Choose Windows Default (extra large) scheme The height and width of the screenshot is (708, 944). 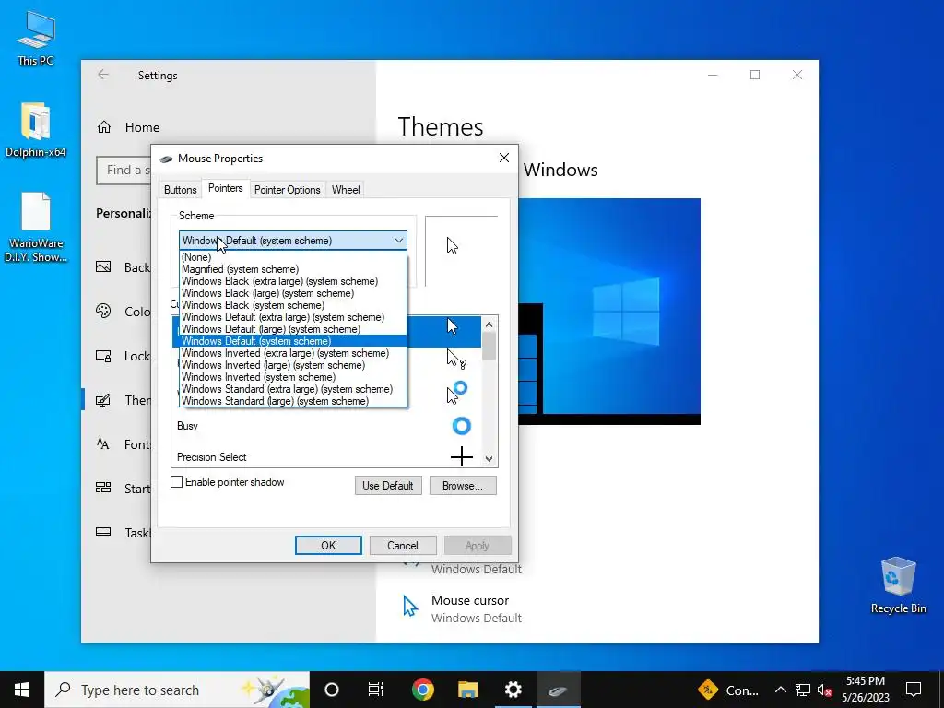293,317
